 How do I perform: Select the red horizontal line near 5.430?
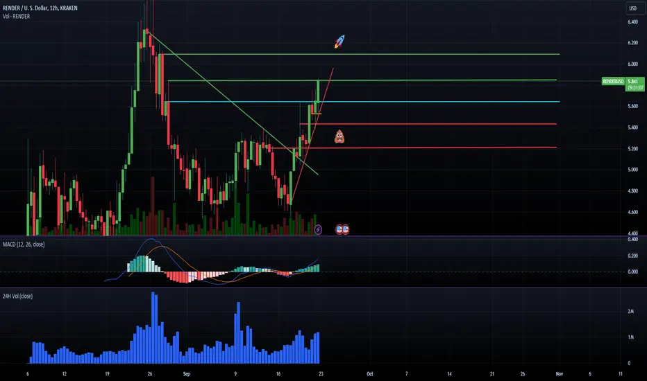(x=428, y=123)
